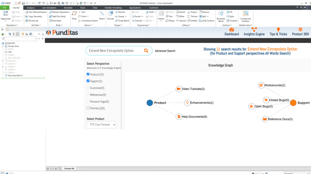Image resolution: width=311 pixels, height=174 pixels.
Task: Switch to the Analysis ribbon tab
Action: tap(31, 8)
